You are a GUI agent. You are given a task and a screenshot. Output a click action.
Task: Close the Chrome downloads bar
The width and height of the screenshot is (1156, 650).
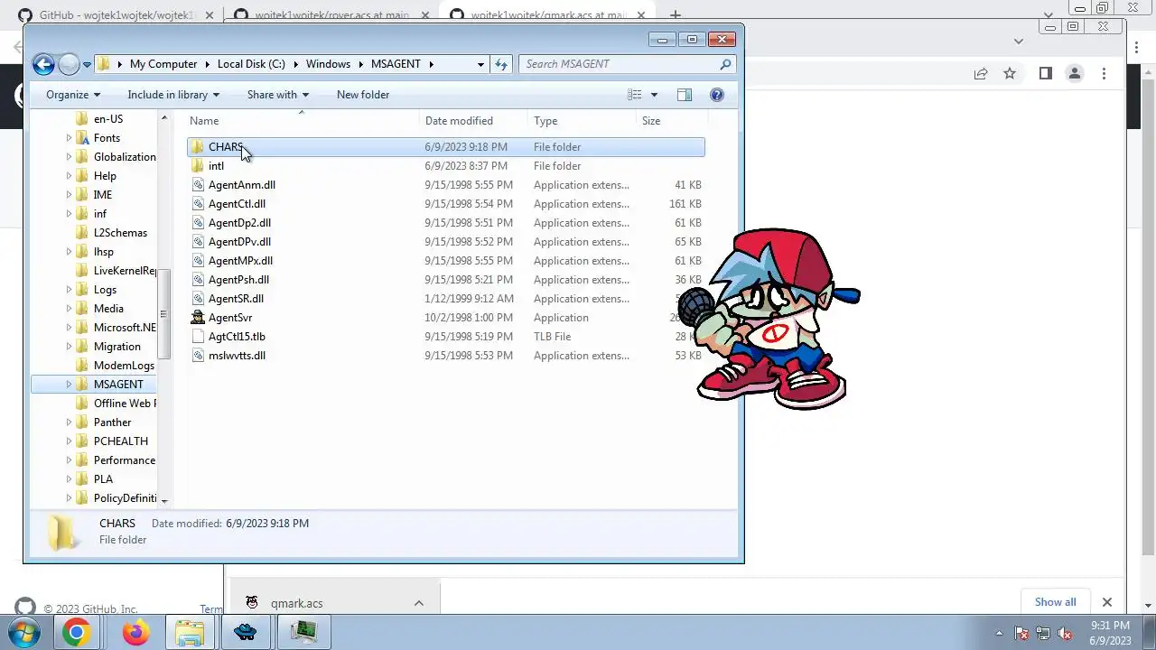(x=1106, y=602)
